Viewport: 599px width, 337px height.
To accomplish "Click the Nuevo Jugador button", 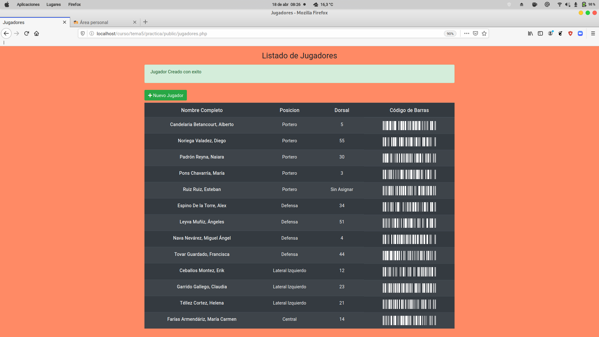I will click(x=166, y=95).
